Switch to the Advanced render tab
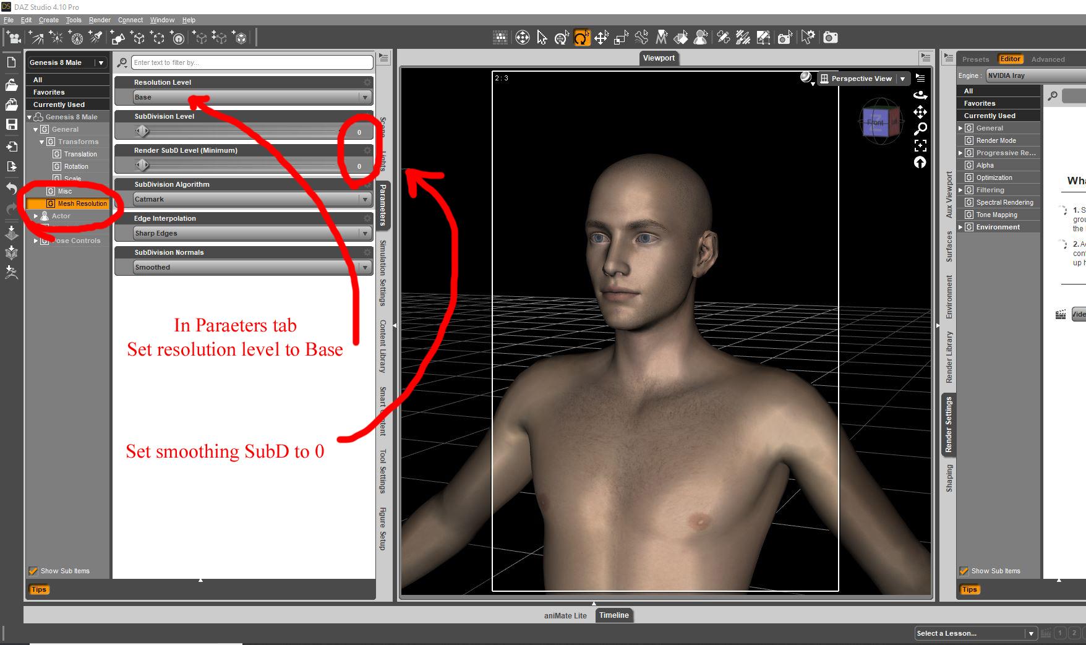1086x645 pixels. [x=1048, y=59]
